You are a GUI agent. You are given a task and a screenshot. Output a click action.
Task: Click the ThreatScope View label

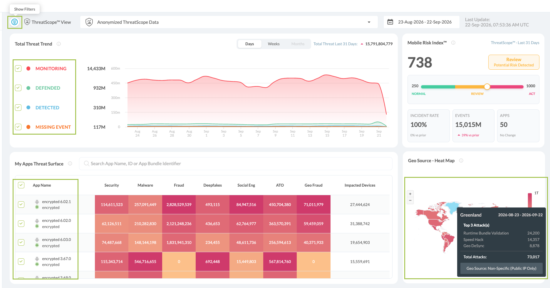pos(51,22)
